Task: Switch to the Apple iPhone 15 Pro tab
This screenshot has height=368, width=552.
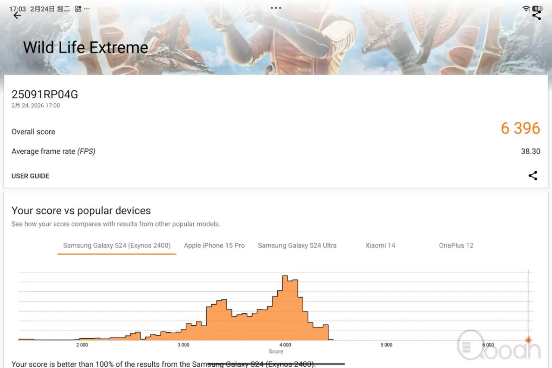Action: (x=214, y=246)
